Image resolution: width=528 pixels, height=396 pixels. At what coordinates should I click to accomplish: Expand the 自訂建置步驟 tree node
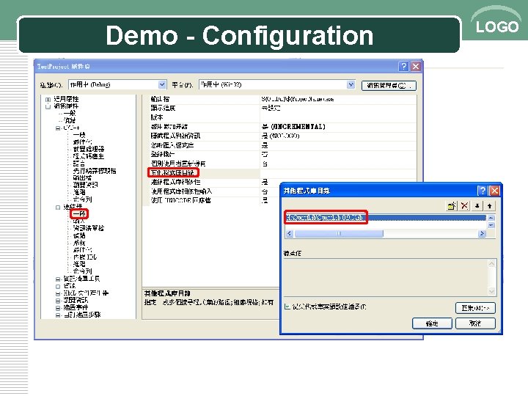(x=58, y=315)
